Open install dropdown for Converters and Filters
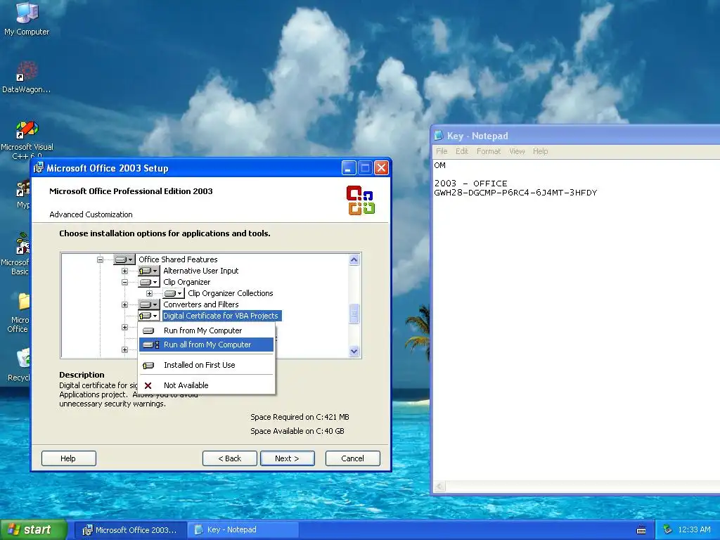Screen dimensions: 720x540 tap(149, 304)
